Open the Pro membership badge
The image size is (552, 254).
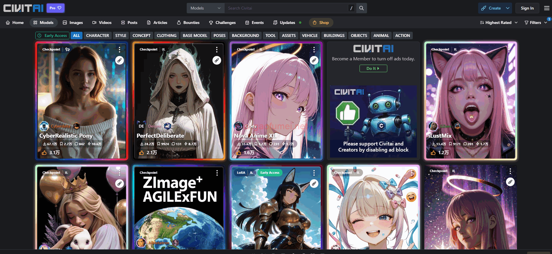point(55,8)
